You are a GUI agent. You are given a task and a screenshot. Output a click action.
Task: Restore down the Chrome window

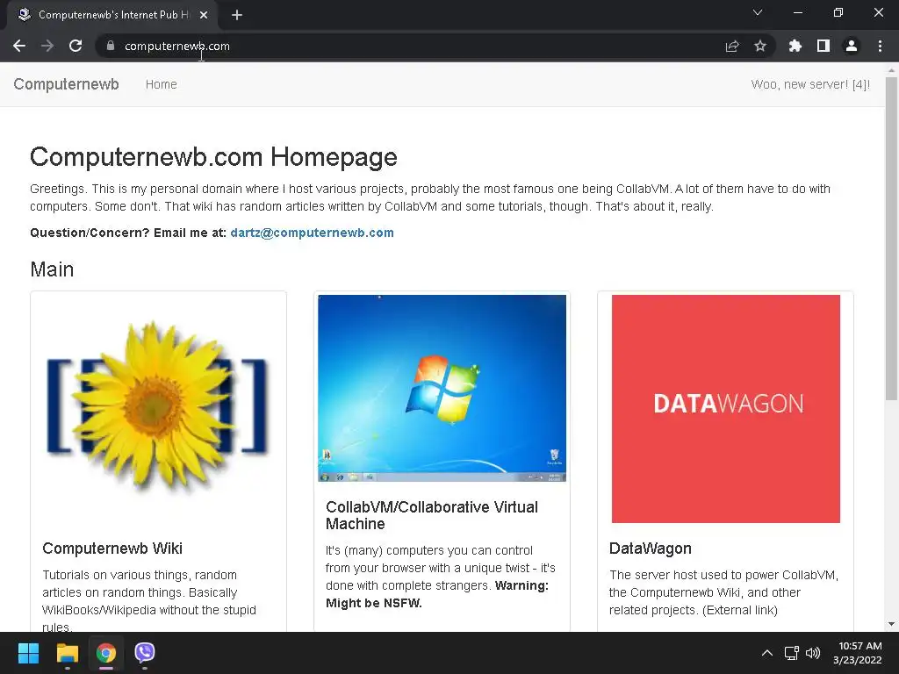coord(838,12)
